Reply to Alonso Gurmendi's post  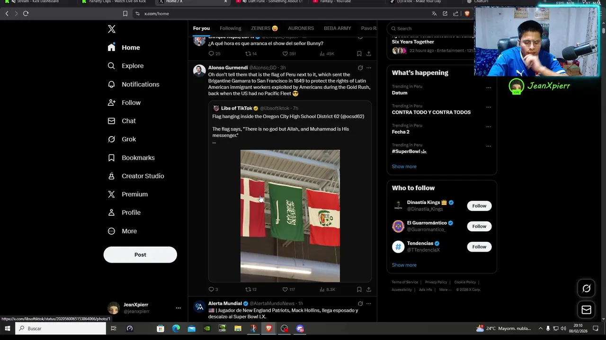(211, 289)
